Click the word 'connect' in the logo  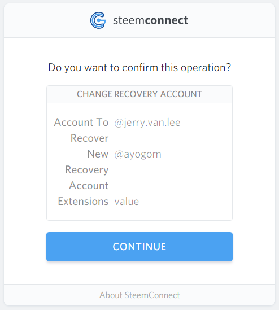point(167,20)
